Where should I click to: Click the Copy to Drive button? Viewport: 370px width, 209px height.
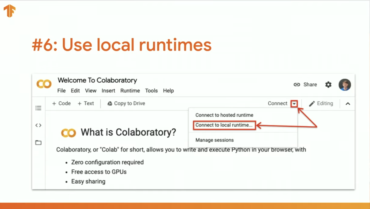tap(126, 103)
